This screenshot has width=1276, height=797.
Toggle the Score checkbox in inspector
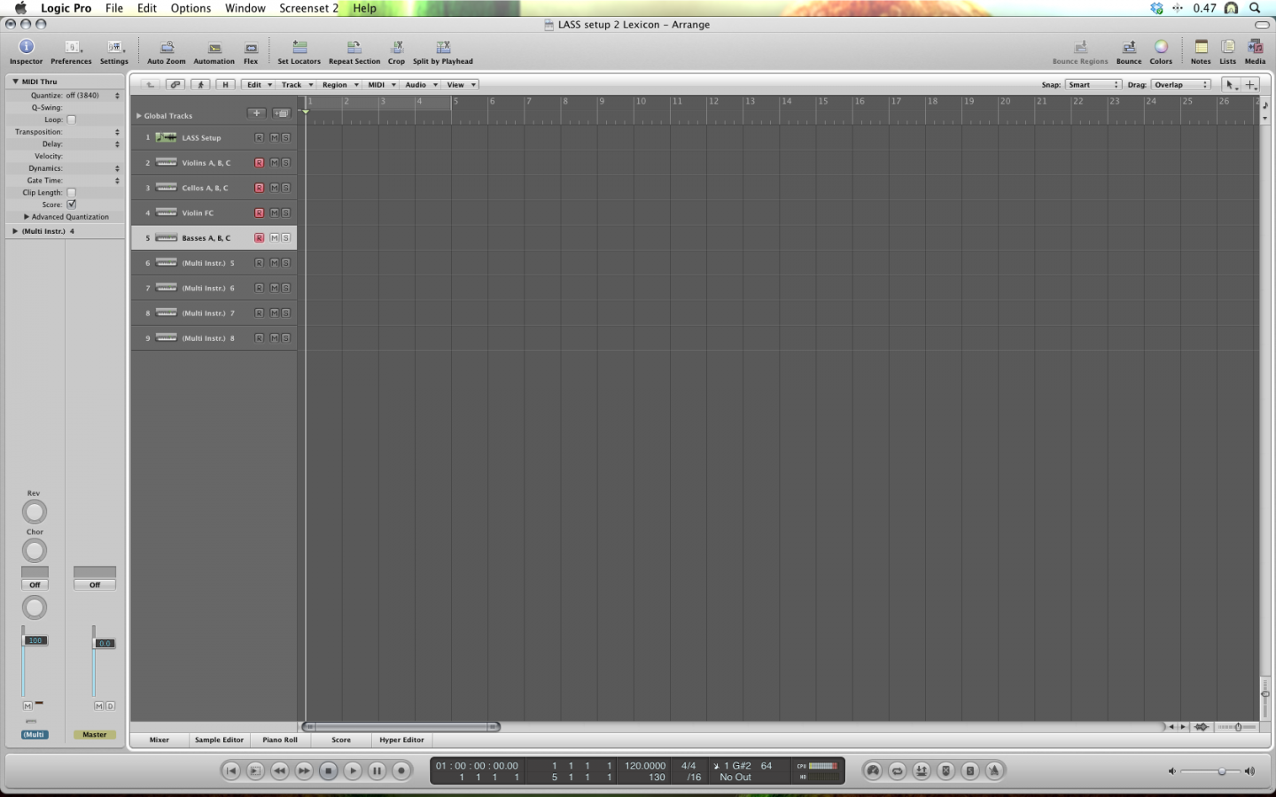pyautogui.click(x=72, y=205)
